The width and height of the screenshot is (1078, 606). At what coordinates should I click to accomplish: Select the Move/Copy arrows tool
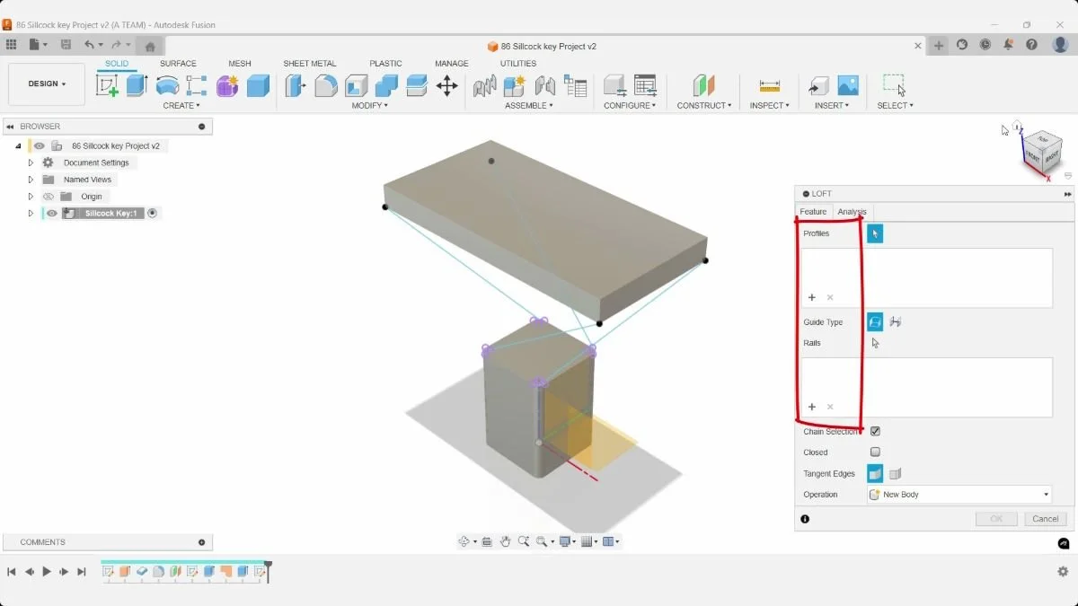click(446, 85)
